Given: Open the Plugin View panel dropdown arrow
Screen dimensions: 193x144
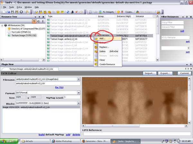Looking at the screenshot, I should click(187, 65).
